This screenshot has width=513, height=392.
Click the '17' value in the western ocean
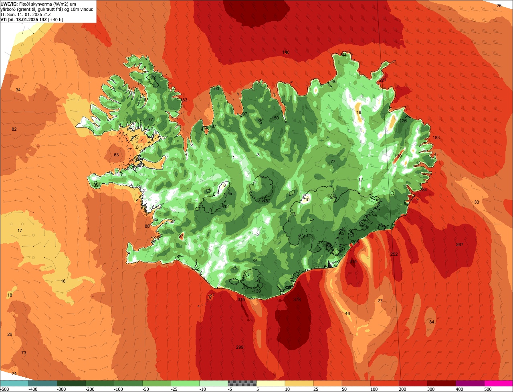20,231
